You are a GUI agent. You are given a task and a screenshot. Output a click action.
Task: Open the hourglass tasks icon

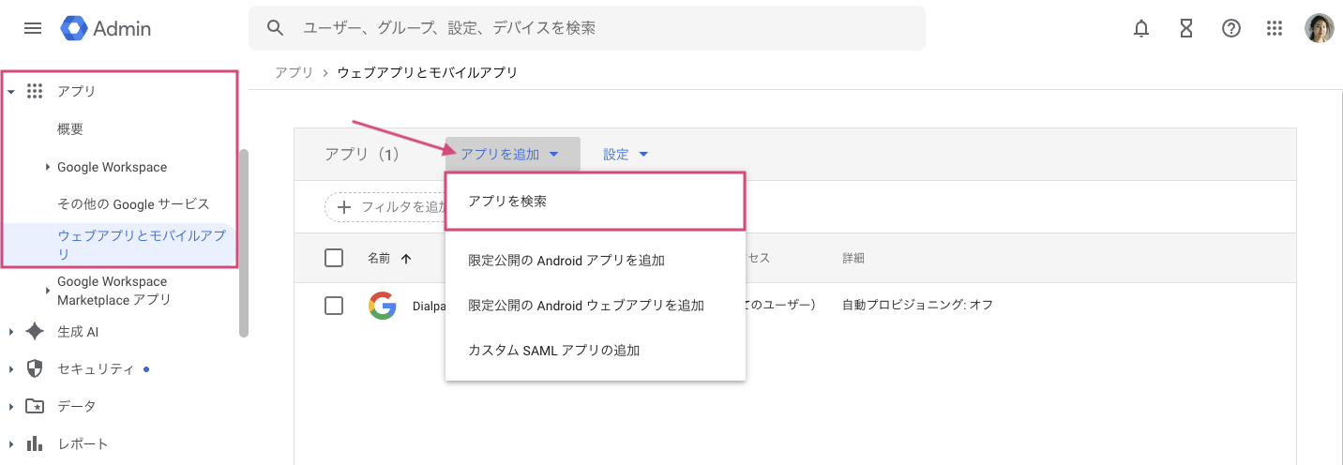pyautogui.click(x=1186, y=28)
